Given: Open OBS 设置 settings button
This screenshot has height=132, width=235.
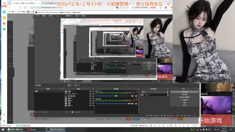Looking at the screenshot, I should 184,102.
